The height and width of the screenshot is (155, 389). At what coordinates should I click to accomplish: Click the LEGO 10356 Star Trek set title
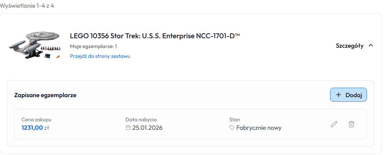tap(155, 36)
